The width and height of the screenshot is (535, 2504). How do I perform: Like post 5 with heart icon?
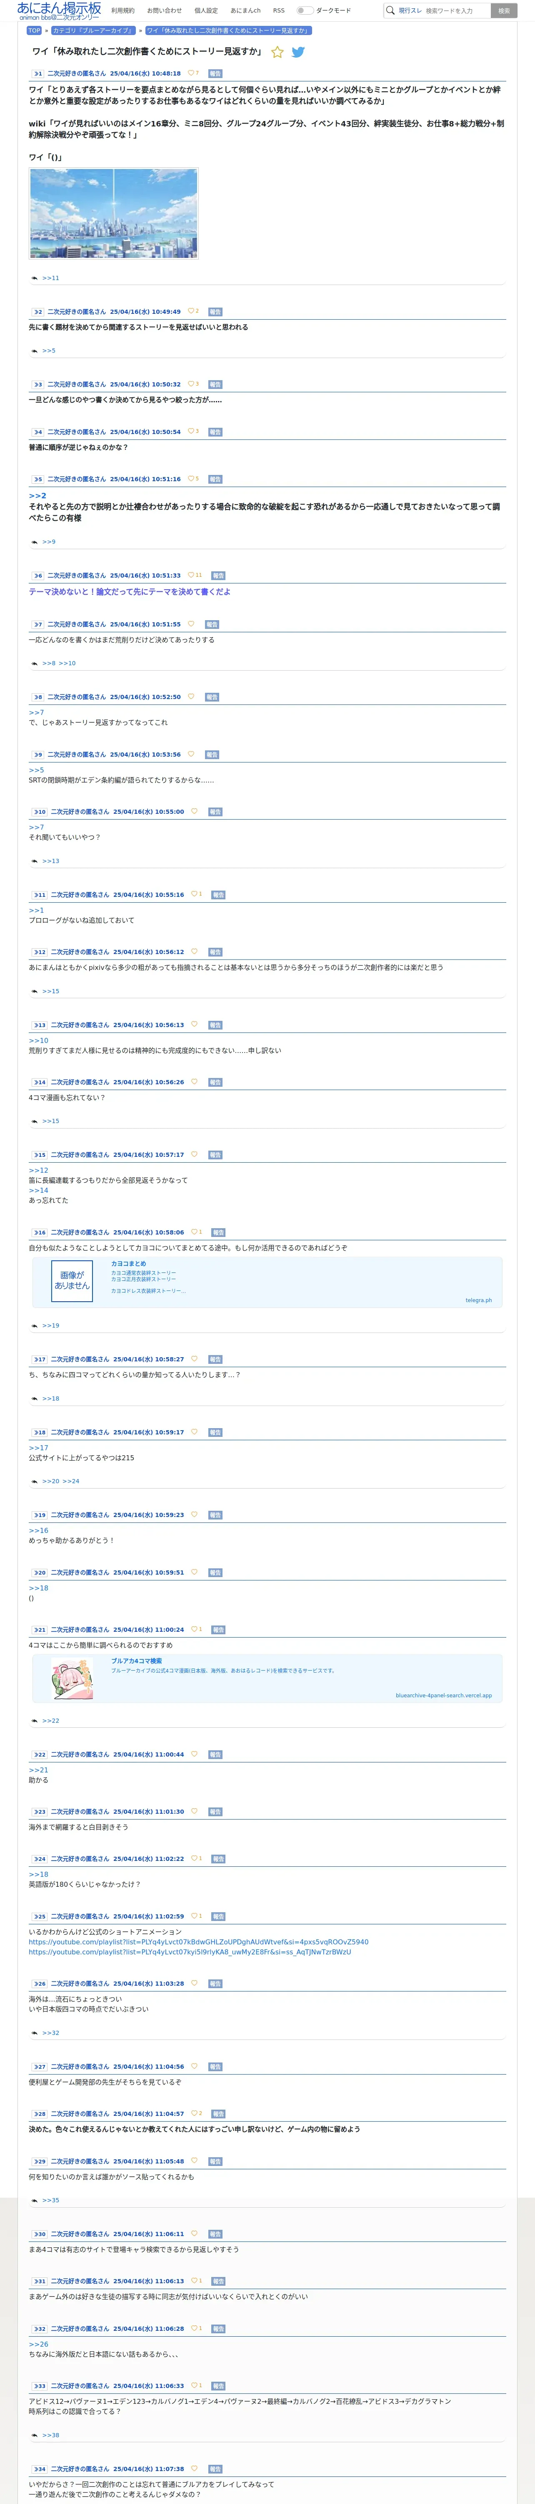coord(190,479)
